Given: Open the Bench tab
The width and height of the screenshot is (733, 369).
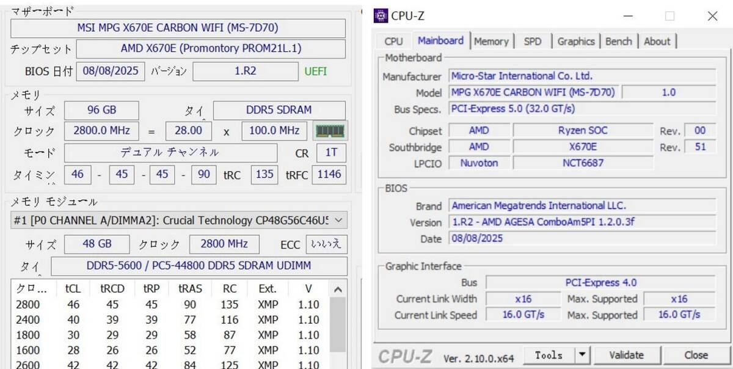Looking at the screenshot, I should pos(618,42).
